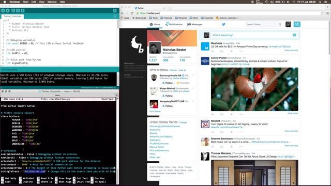Reload the Twitter page
Screen dimensions: 331x186
[x=132, y=13]
